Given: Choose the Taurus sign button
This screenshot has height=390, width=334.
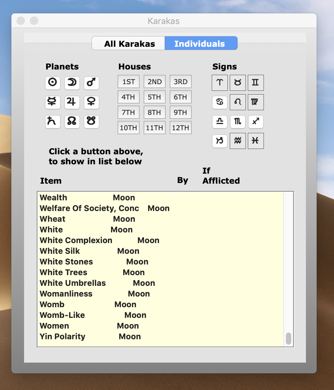Looking at the screenshot, I should tap(238, 83).
